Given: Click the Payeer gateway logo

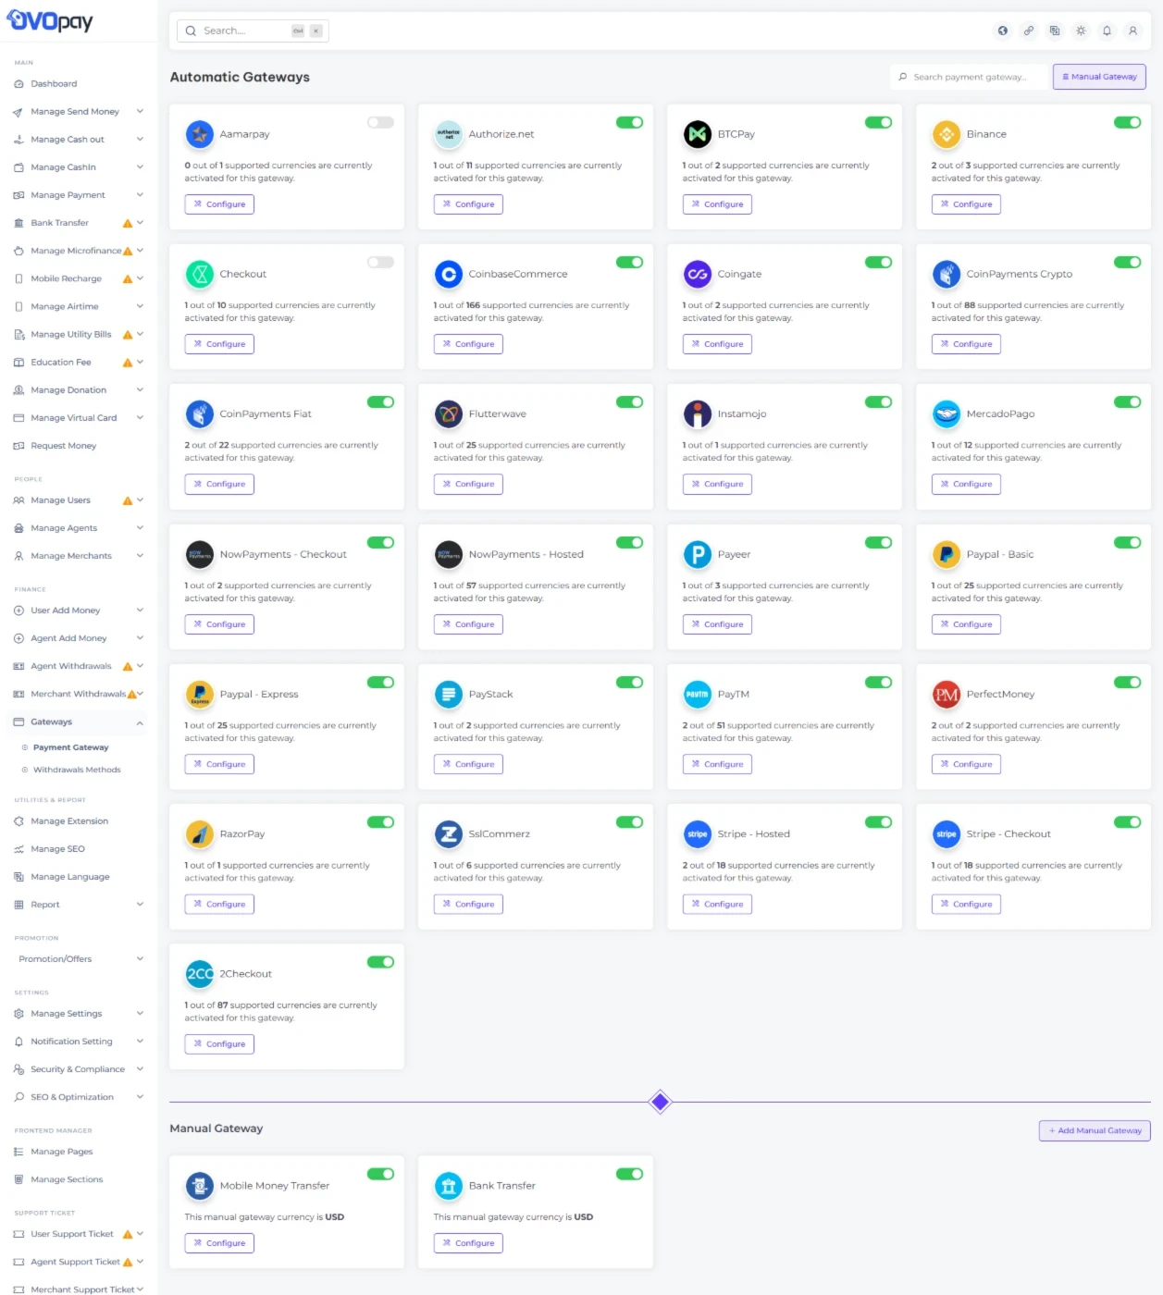Looking at the screenshot, I should point(697,554).
